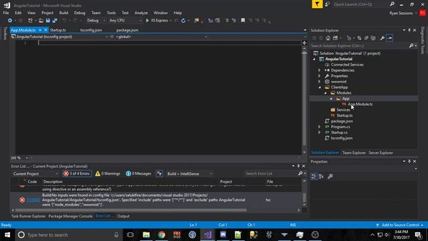Toggle the Error List clear-filter funnel button
The width and height of the screenshot is (428, 241).
pyautogui.click(x=159, y=173)
